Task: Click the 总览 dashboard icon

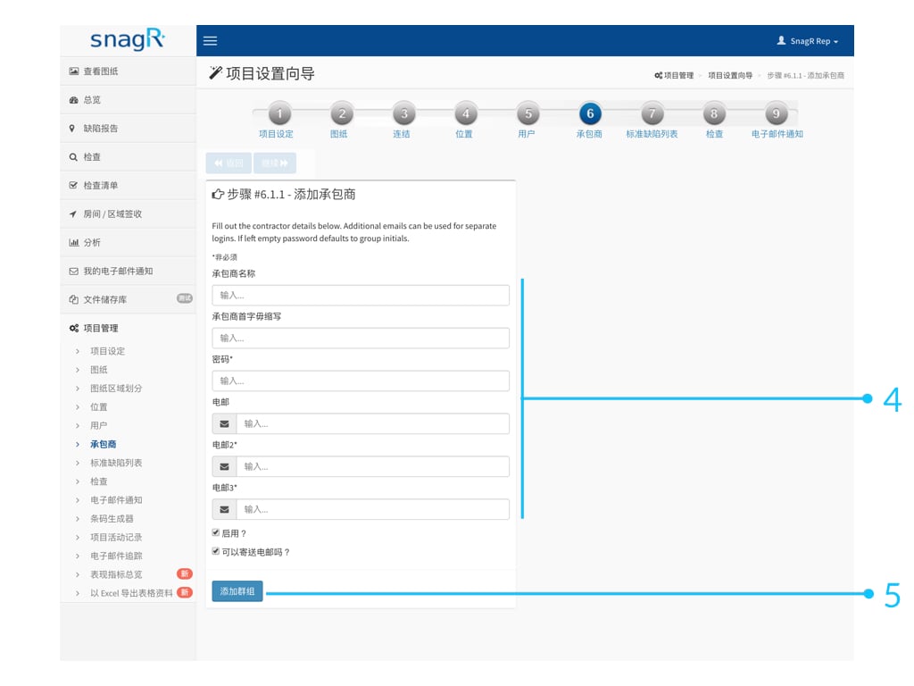Action: [x=73, y=100]
